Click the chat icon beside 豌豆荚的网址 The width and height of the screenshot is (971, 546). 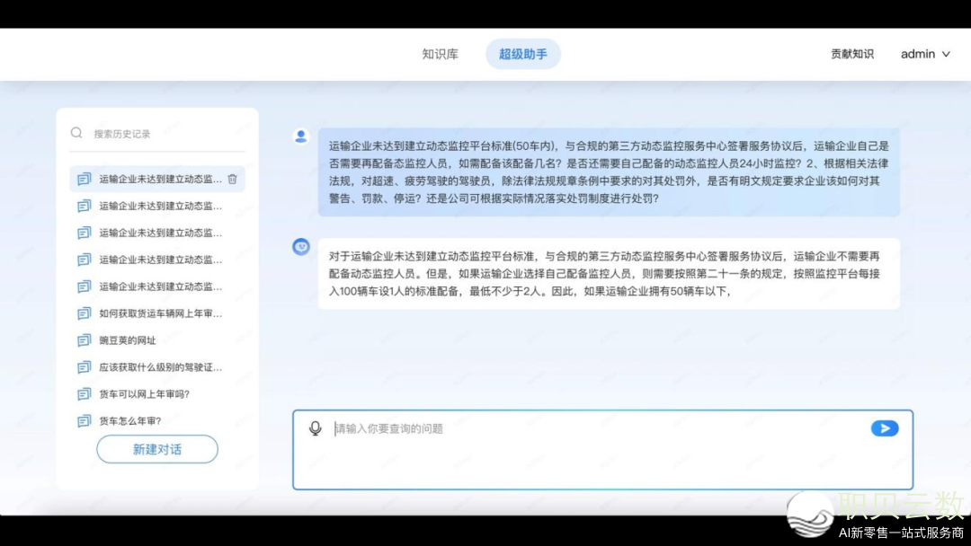tap(85, 340)
